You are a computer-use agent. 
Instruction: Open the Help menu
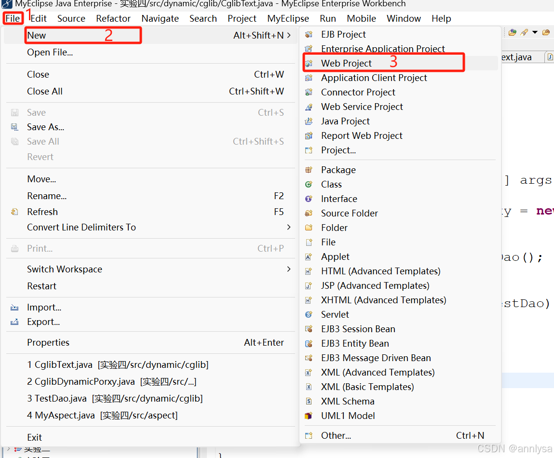pyautogui.click(x=441, y=18)
